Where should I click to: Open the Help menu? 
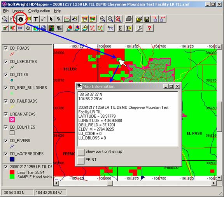click(58, 11)
